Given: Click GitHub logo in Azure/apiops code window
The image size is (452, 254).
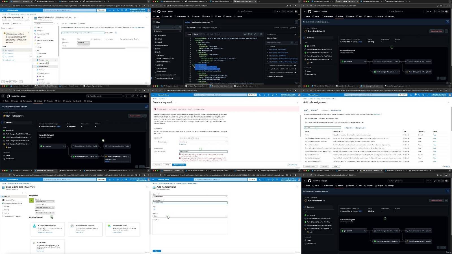Looking at the screenshot, I should pyautogui.click(x=159, y=12).
